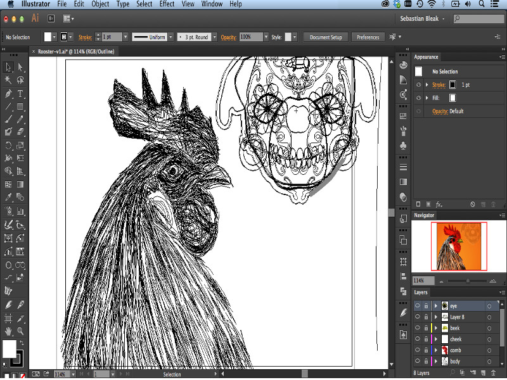Screen dimensions: 507x380
Task: Activate the Magic Wand tool
Action: point(9,80)
